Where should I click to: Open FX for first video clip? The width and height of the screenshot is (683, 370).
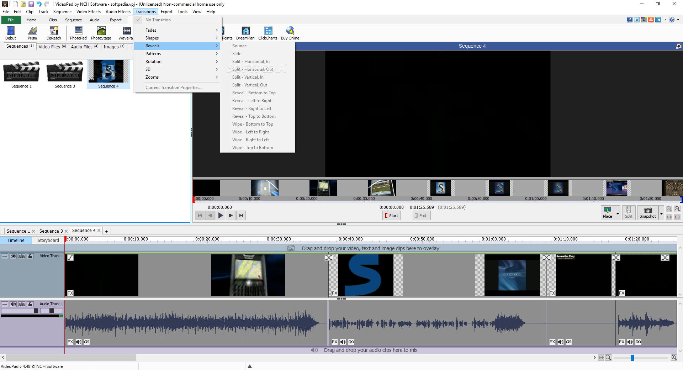(x=70, y=293)
